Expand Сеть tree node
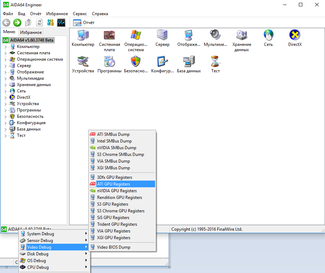 click(5, 91)
